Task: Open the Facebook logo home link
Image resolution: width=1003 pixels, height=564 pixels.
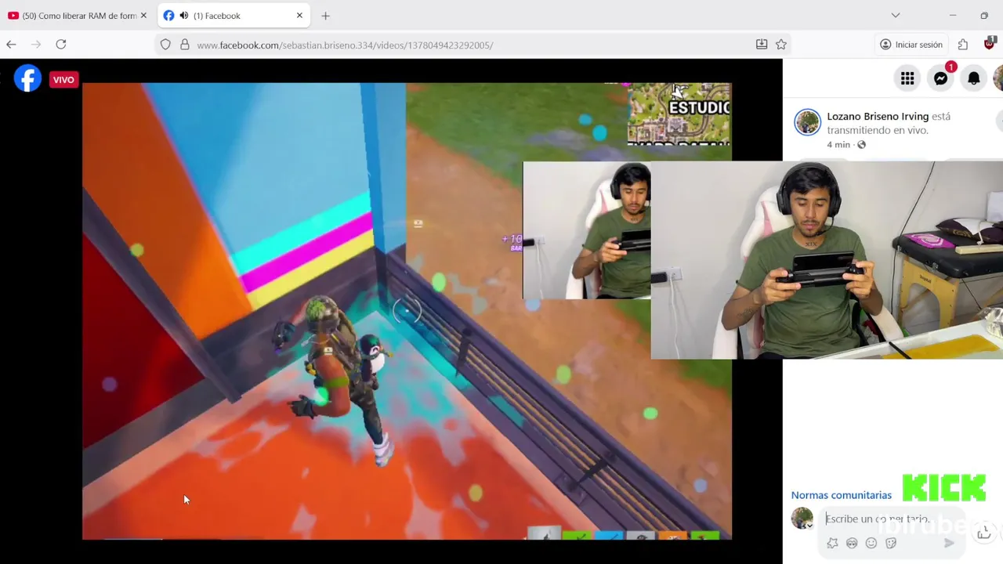Action: [27, 78]
